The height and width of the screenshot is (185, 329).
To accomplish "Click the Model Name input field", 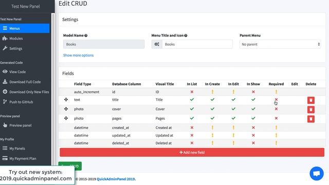I will click(x=104, y=44).
